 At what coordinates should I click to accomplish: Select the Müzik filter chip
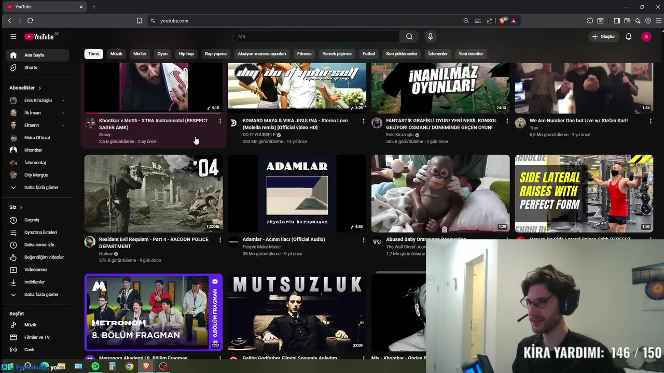tap(116, 54)
